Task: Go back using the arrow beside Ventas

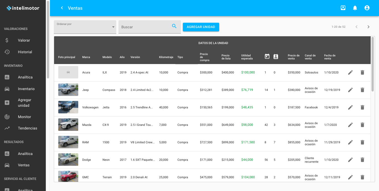Action: [62, 8]
